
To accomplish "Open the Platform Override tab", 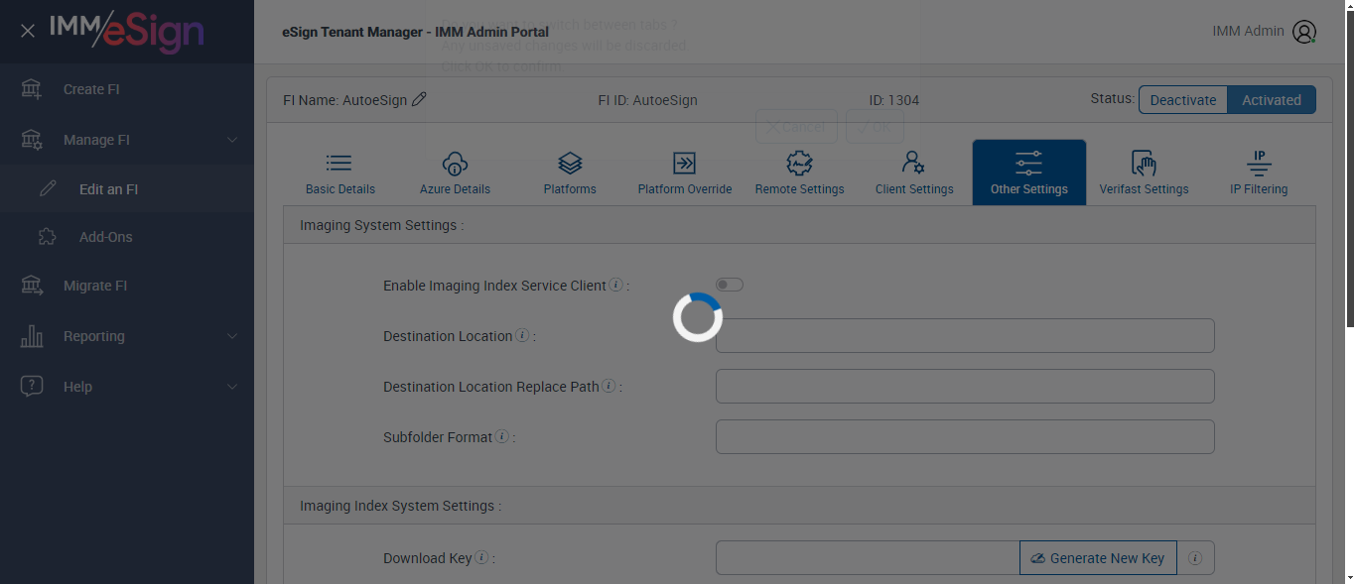I will click(685, 173).
